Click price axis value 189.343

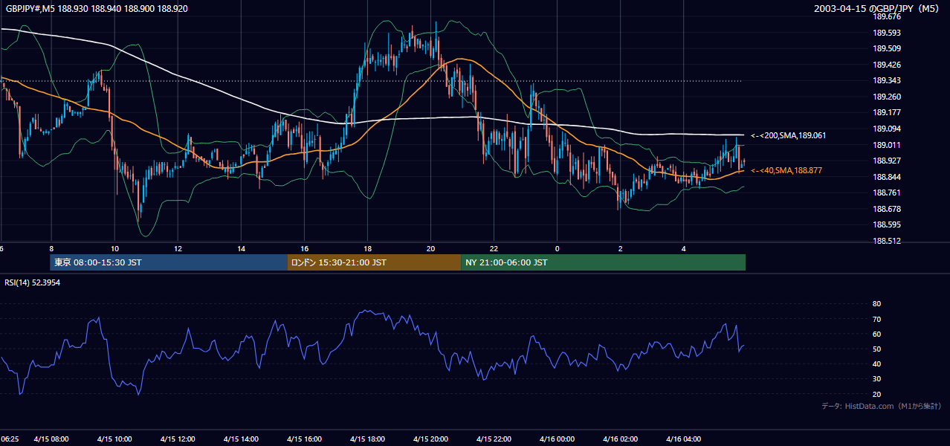(x=887, y=80)
